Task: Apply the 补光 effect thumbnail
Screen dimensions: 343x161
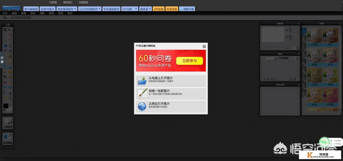Action: pos(330,57)
